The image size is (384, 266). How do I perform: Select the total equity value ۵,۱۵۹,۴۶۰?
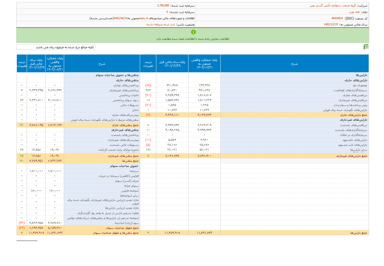click(55, 228)
